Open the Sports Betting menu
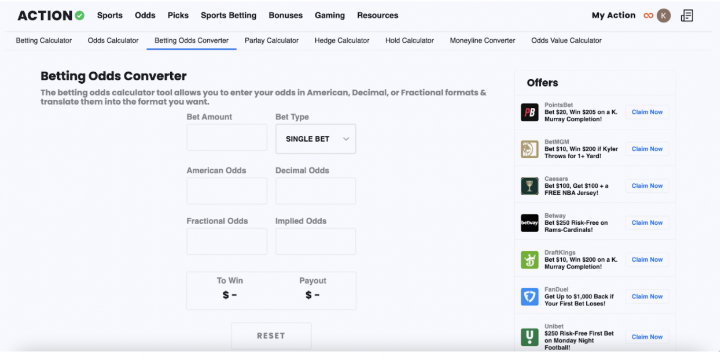The width and height of the screenshot is (721, 357). click(229, 16)
